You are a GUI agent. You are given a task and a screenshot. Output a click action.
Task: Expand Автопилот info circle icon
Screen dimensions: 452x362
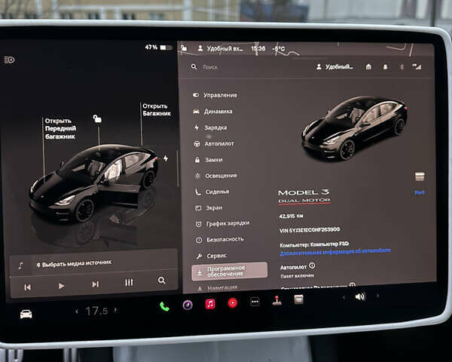(x=312, y=265)
